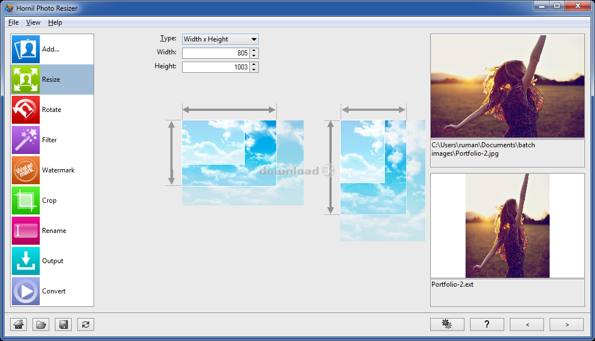Viewport: 595px width, 341px height.
Task: Increase Height with the up spinner arrow
Action: (x=254, y=64)
